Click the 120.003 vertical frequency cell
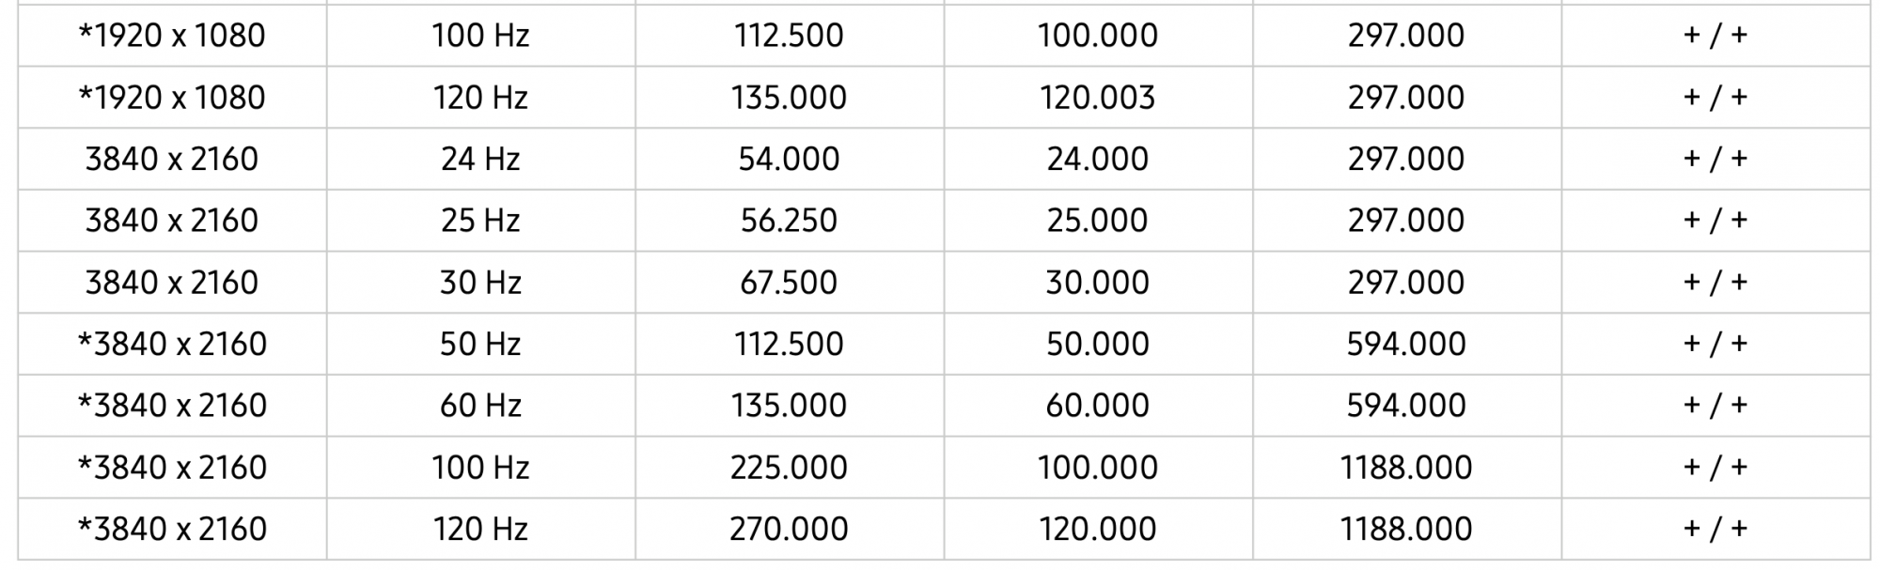 (x=1097, y=98)
